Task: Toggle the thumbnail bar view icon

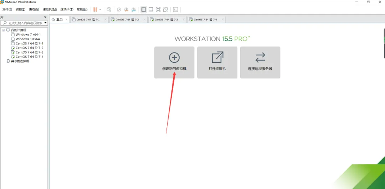Action: (x=151, y=10)
